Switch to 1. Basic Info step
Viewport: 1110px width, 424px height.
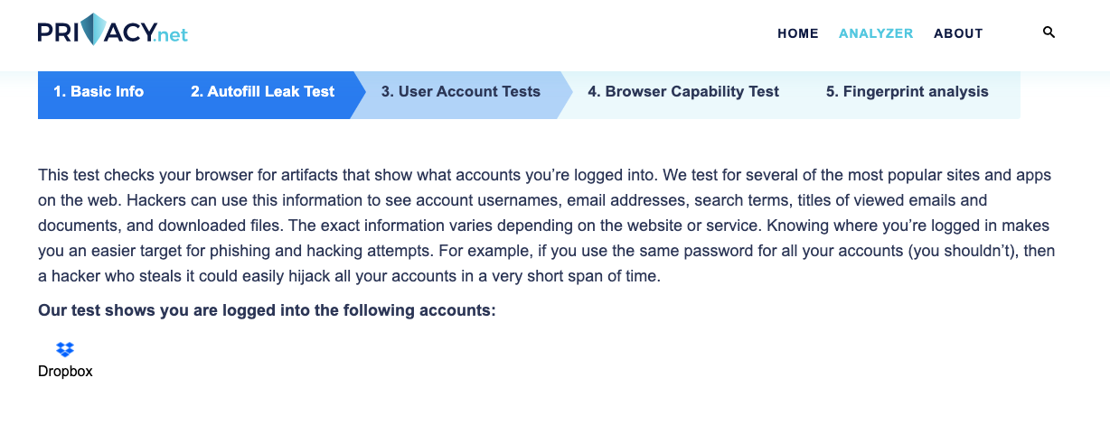click(x=99, y=91)
